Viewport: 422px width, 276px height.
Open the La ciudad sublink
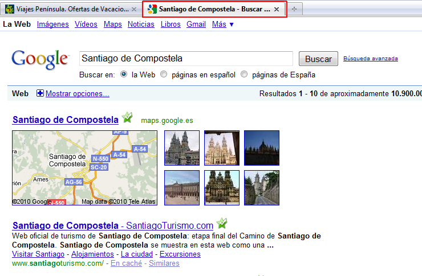tap(137, 254)
